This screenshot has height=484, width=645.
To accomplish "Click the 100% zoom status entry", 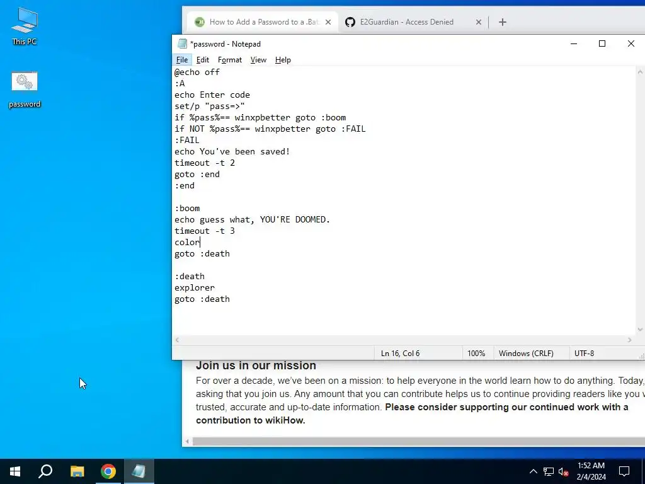I will pos(476,353).
